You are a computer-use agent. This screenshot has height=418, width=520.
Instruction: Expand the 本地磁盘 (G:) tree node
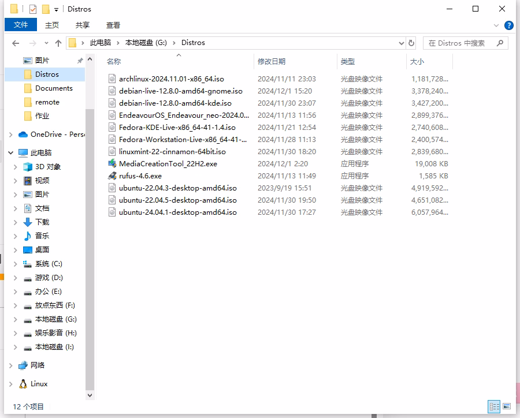pyautogui.click(x=15, y=319)
